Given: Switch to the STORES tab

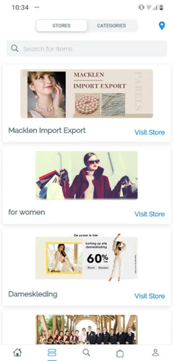Looking at the screenshot, I should tap(61, 26).
